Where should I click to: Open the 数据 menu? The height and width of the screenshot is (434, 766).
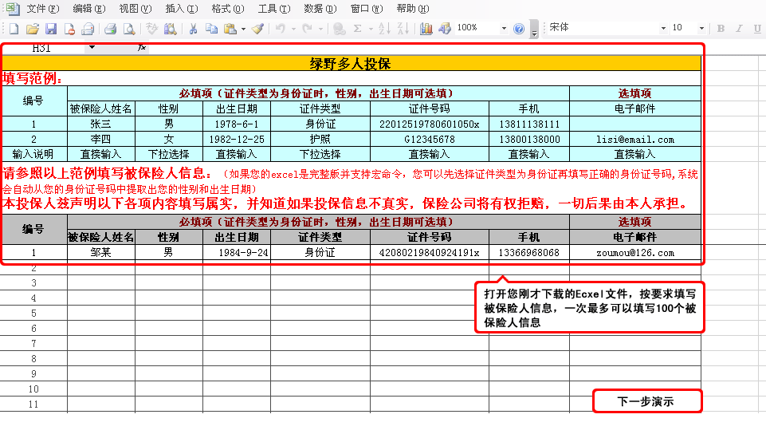(x=318, y=9)
